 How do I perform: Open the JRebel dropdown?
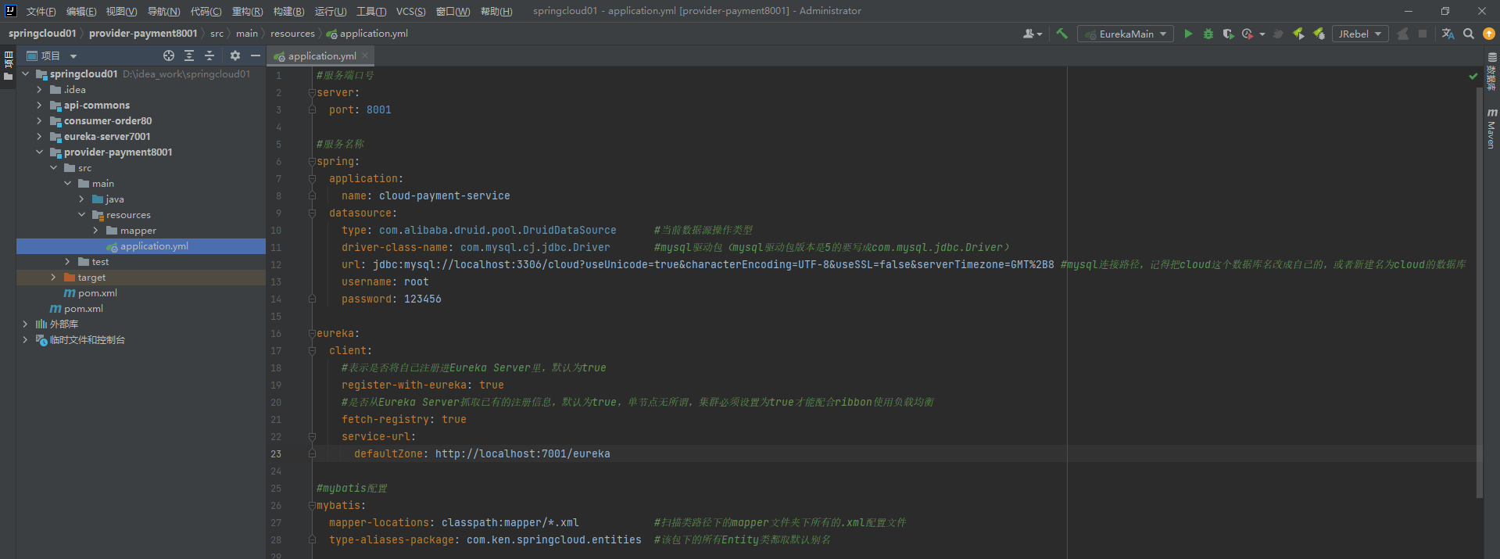1360,34
